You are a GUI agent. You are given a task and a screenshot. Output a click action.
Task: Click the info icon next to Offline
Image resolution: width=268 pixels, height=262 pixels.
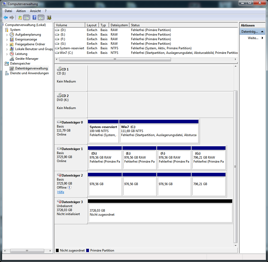tap(69, 188)
